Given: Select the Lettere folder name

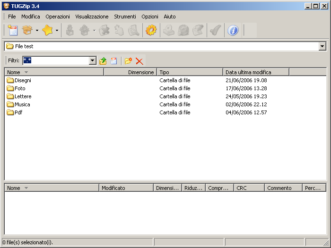Looking at the screenshot, I should [23, 96].
